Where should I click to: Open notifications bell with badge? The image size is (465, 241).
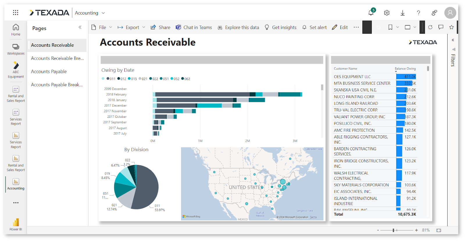[x=371, y=12]
